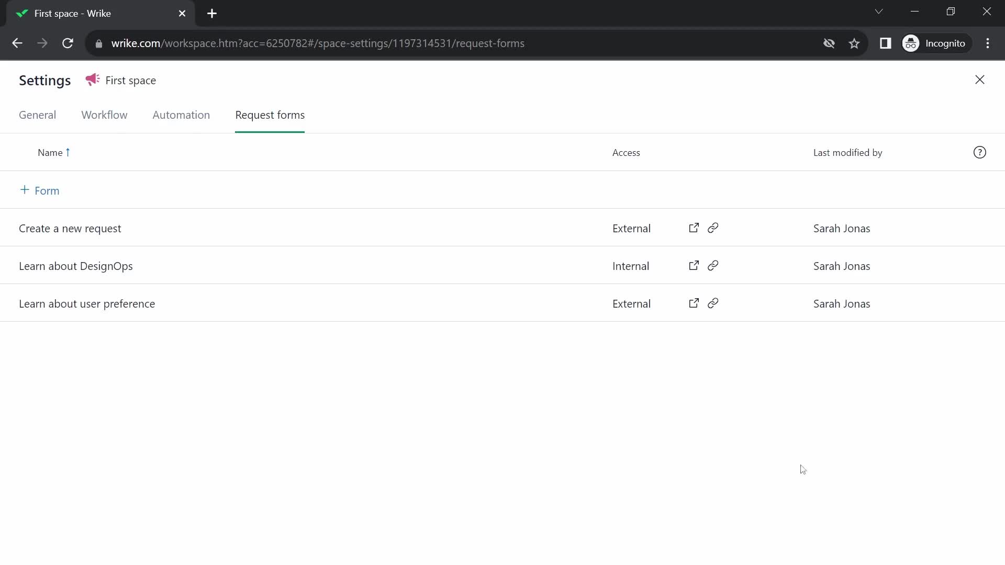Click Sarah Jonas in Learn about user preference row

(x=842, y=304)
